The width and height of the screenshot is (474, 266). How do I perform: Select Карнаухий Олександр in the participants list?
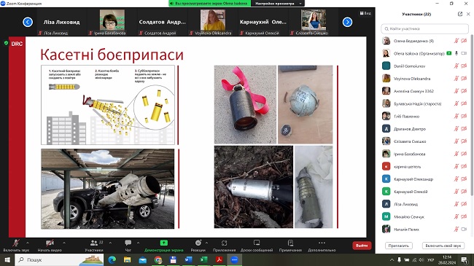tap(424, 179)
